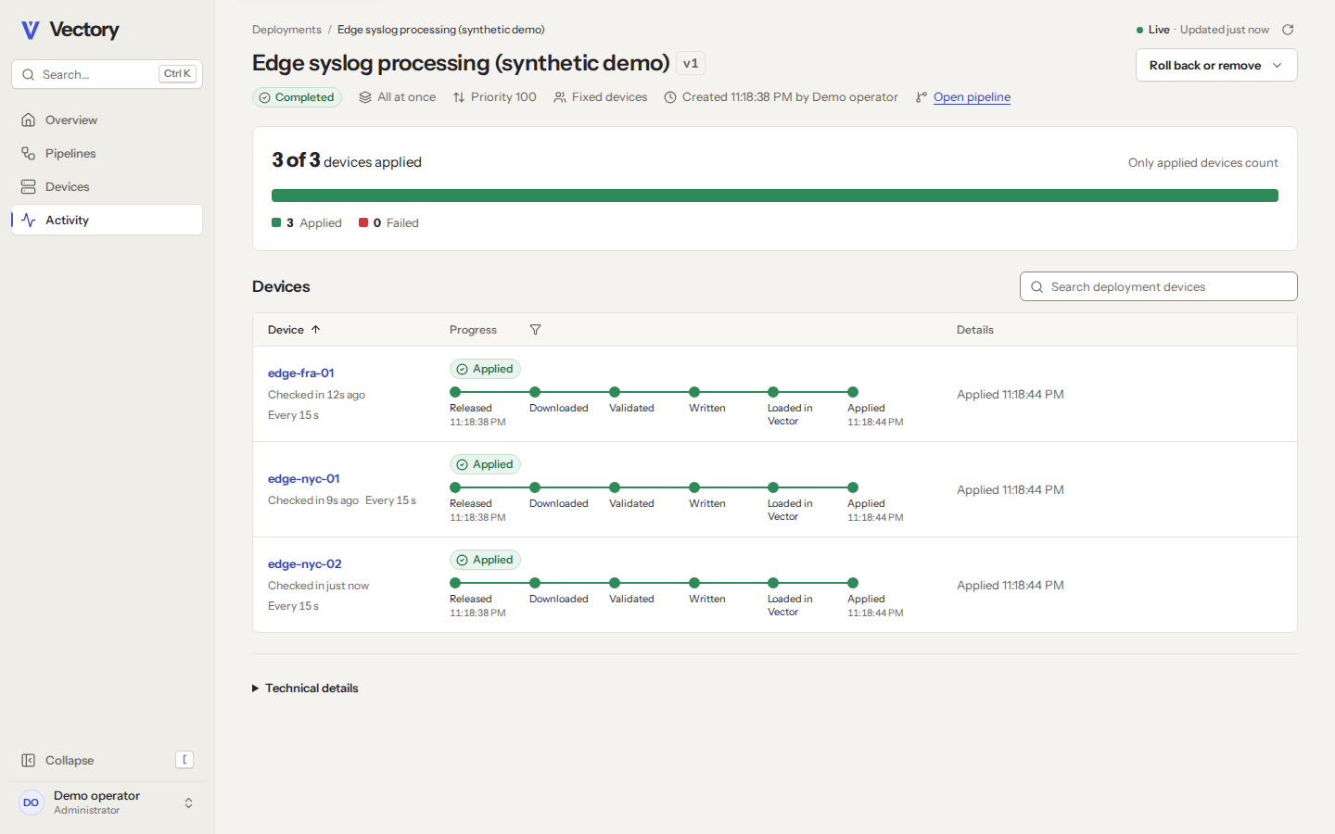Image resolution: width=1335 pixels, height=834 pixels.
Task: Click the Pipelines icon in the sidebar
Action: 29,153
